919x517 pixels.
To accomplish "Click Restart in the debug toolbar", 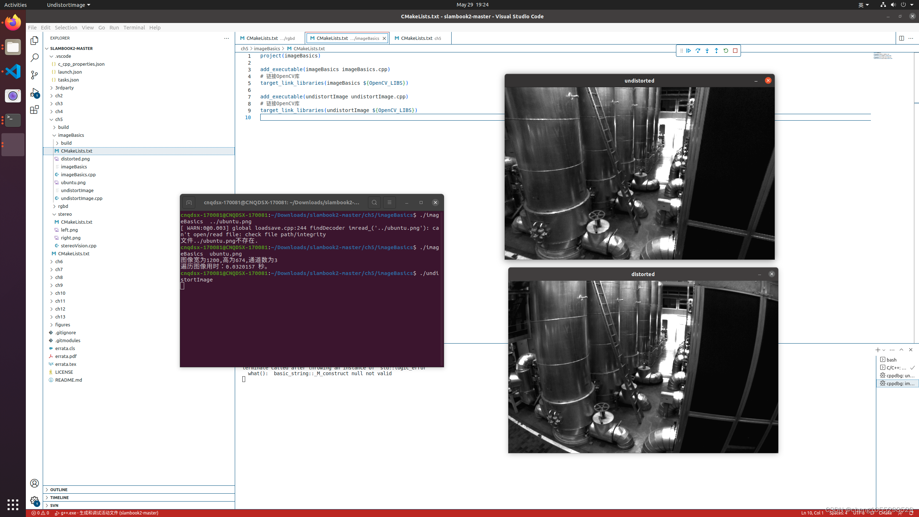I will coord(726,51).
